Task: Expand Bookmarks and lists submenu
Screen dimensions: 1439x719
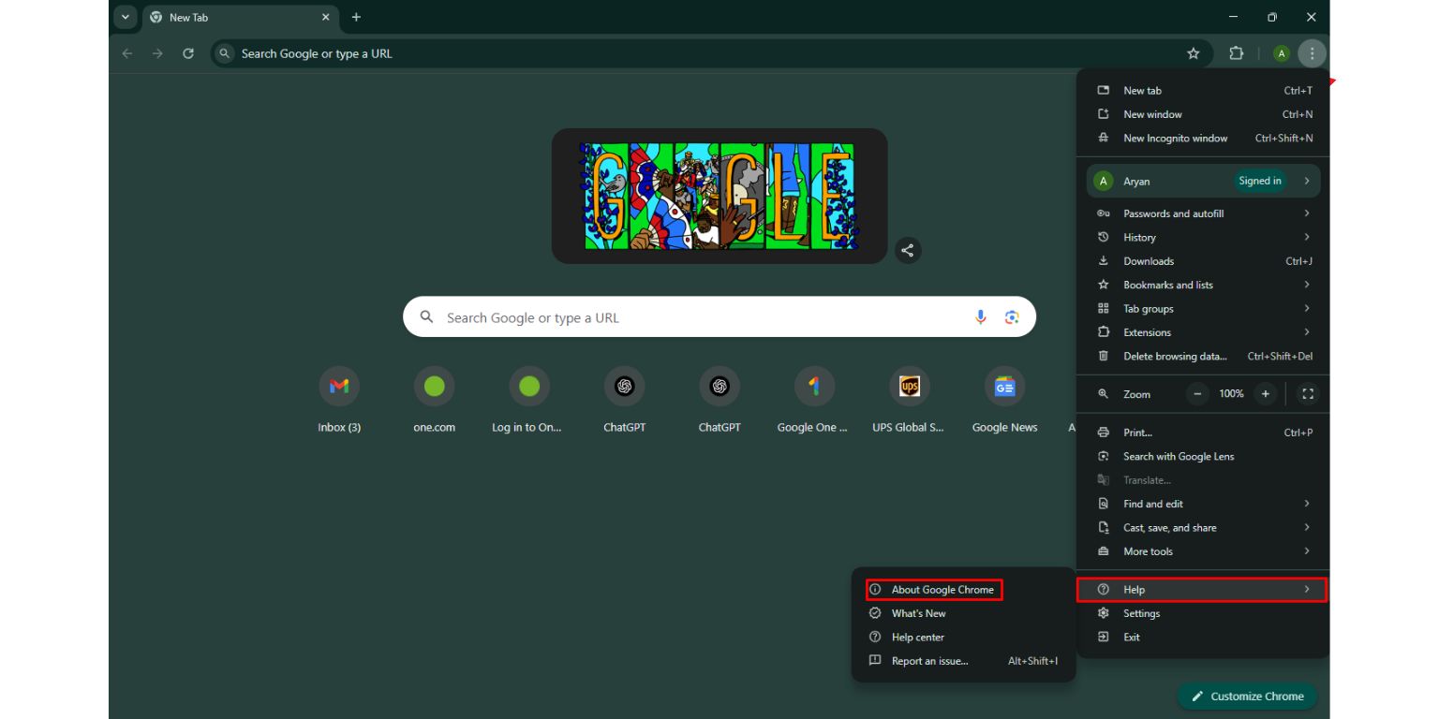Action: pyautogui.click(x=1203, y=285)
